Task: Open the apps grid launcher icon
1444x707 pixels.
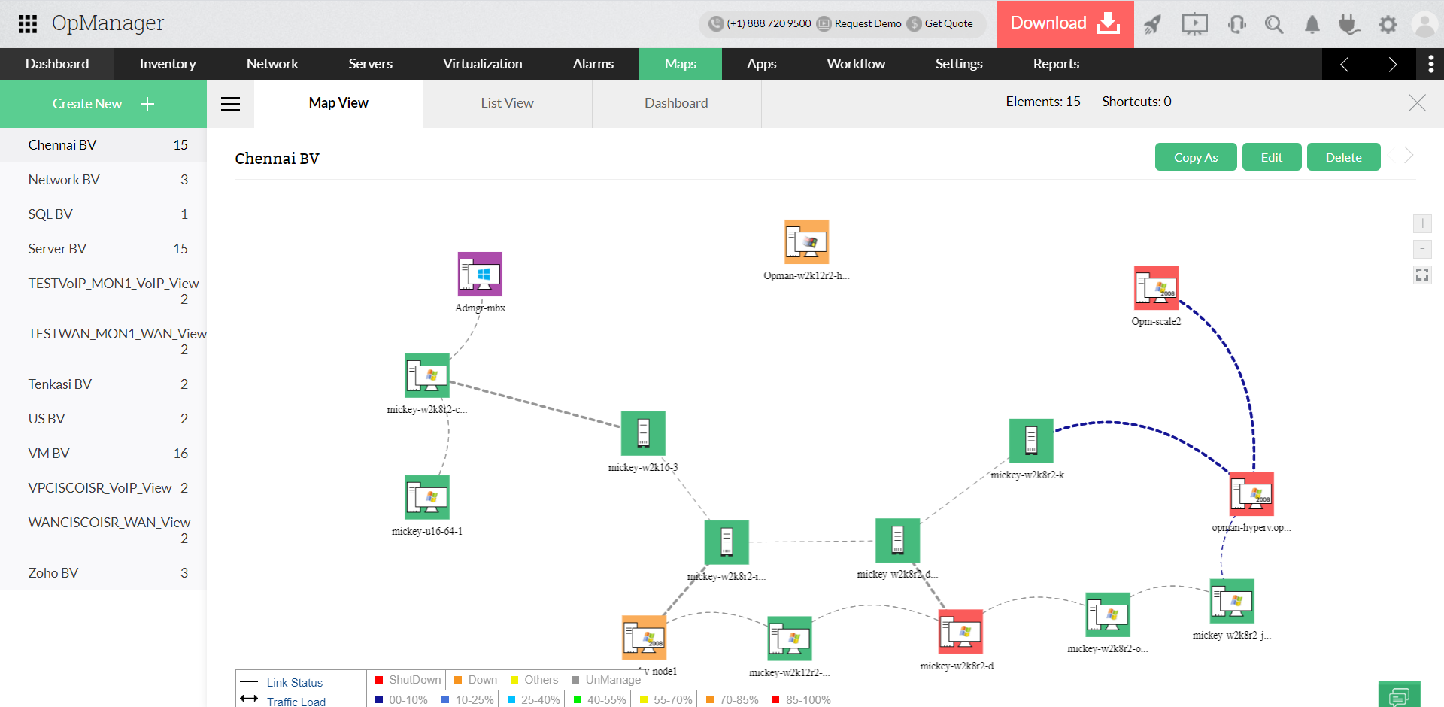Action: tap(28, 24)
